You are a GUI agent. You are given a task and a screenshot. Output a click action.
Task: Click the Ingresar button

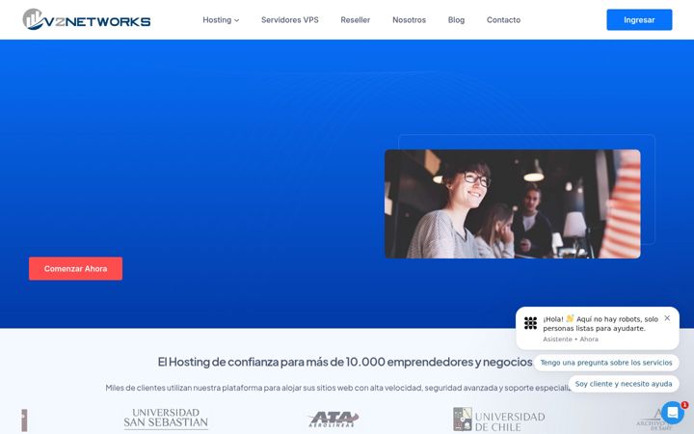point(639,20)
